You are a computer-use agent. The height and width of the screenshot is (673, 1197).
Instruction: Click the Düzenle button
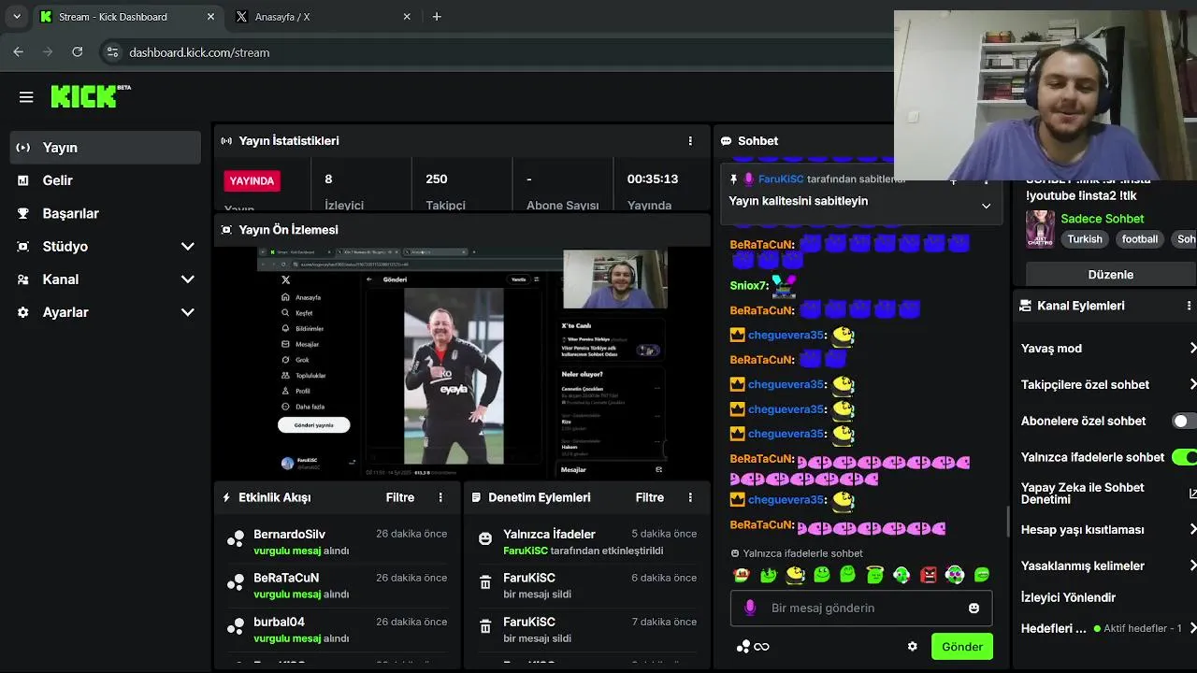click(1111, 275)
